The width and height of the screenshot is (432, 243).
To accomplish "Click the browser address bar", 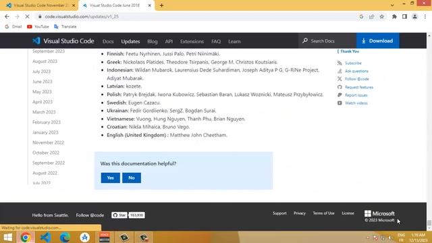I will [x=197, y=16].
